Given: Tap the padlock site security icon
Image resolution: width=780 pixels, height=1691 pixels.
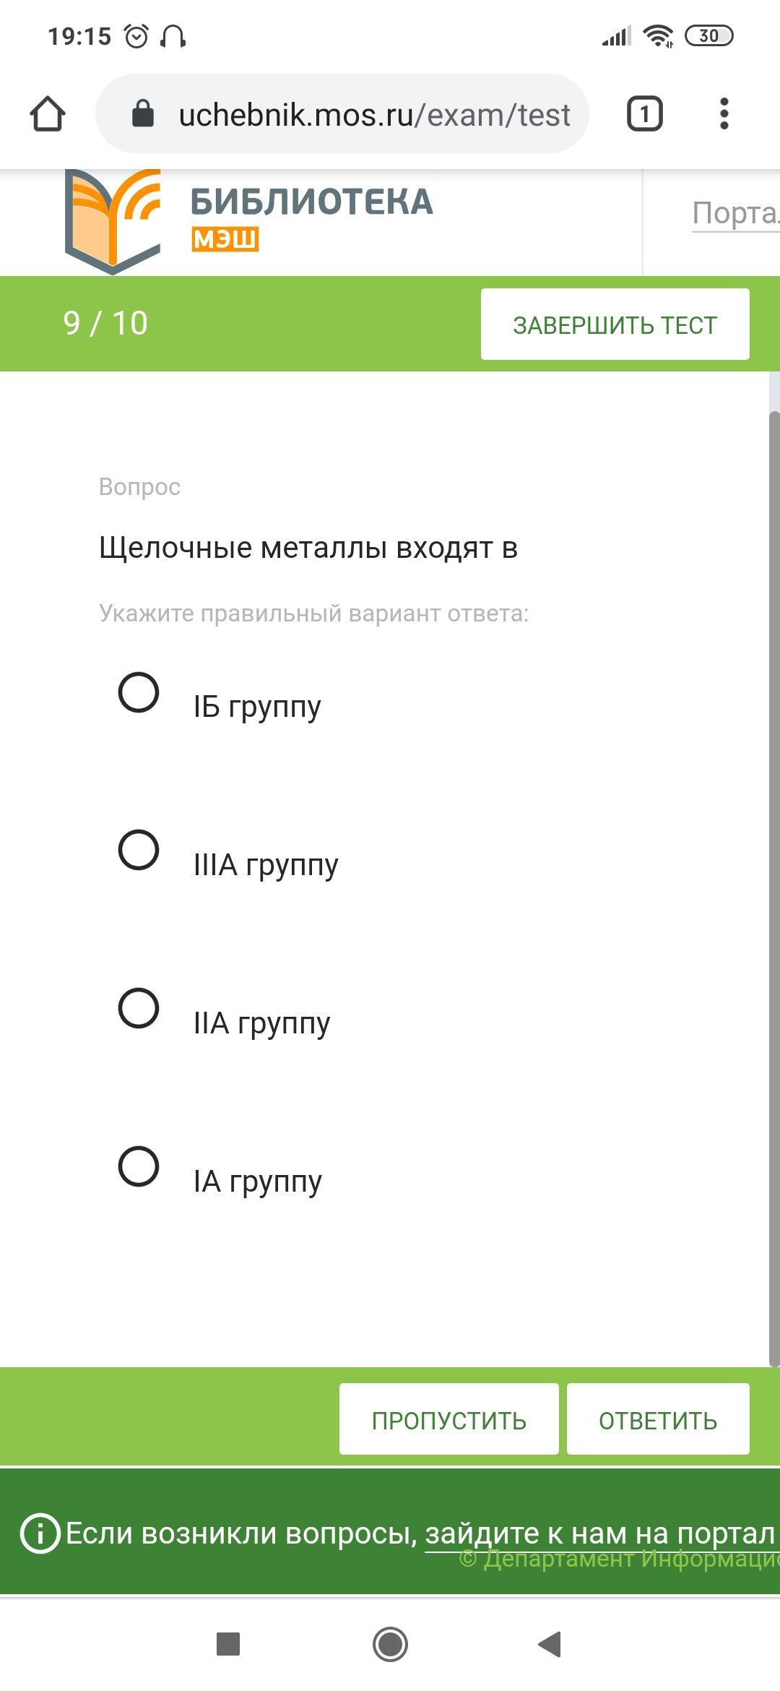Looking at the screenshot, I should [142, 114].
